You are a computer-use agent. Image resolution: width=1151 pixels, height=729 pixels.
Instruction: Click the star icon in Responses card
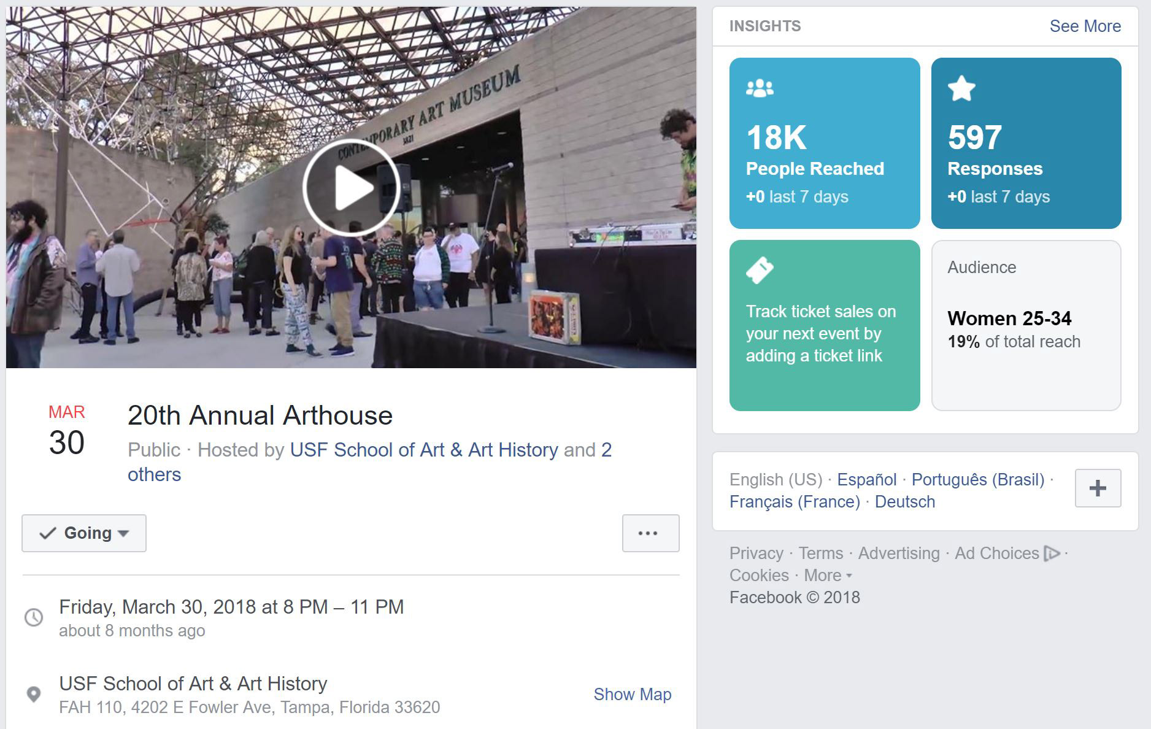pos(961,88)
